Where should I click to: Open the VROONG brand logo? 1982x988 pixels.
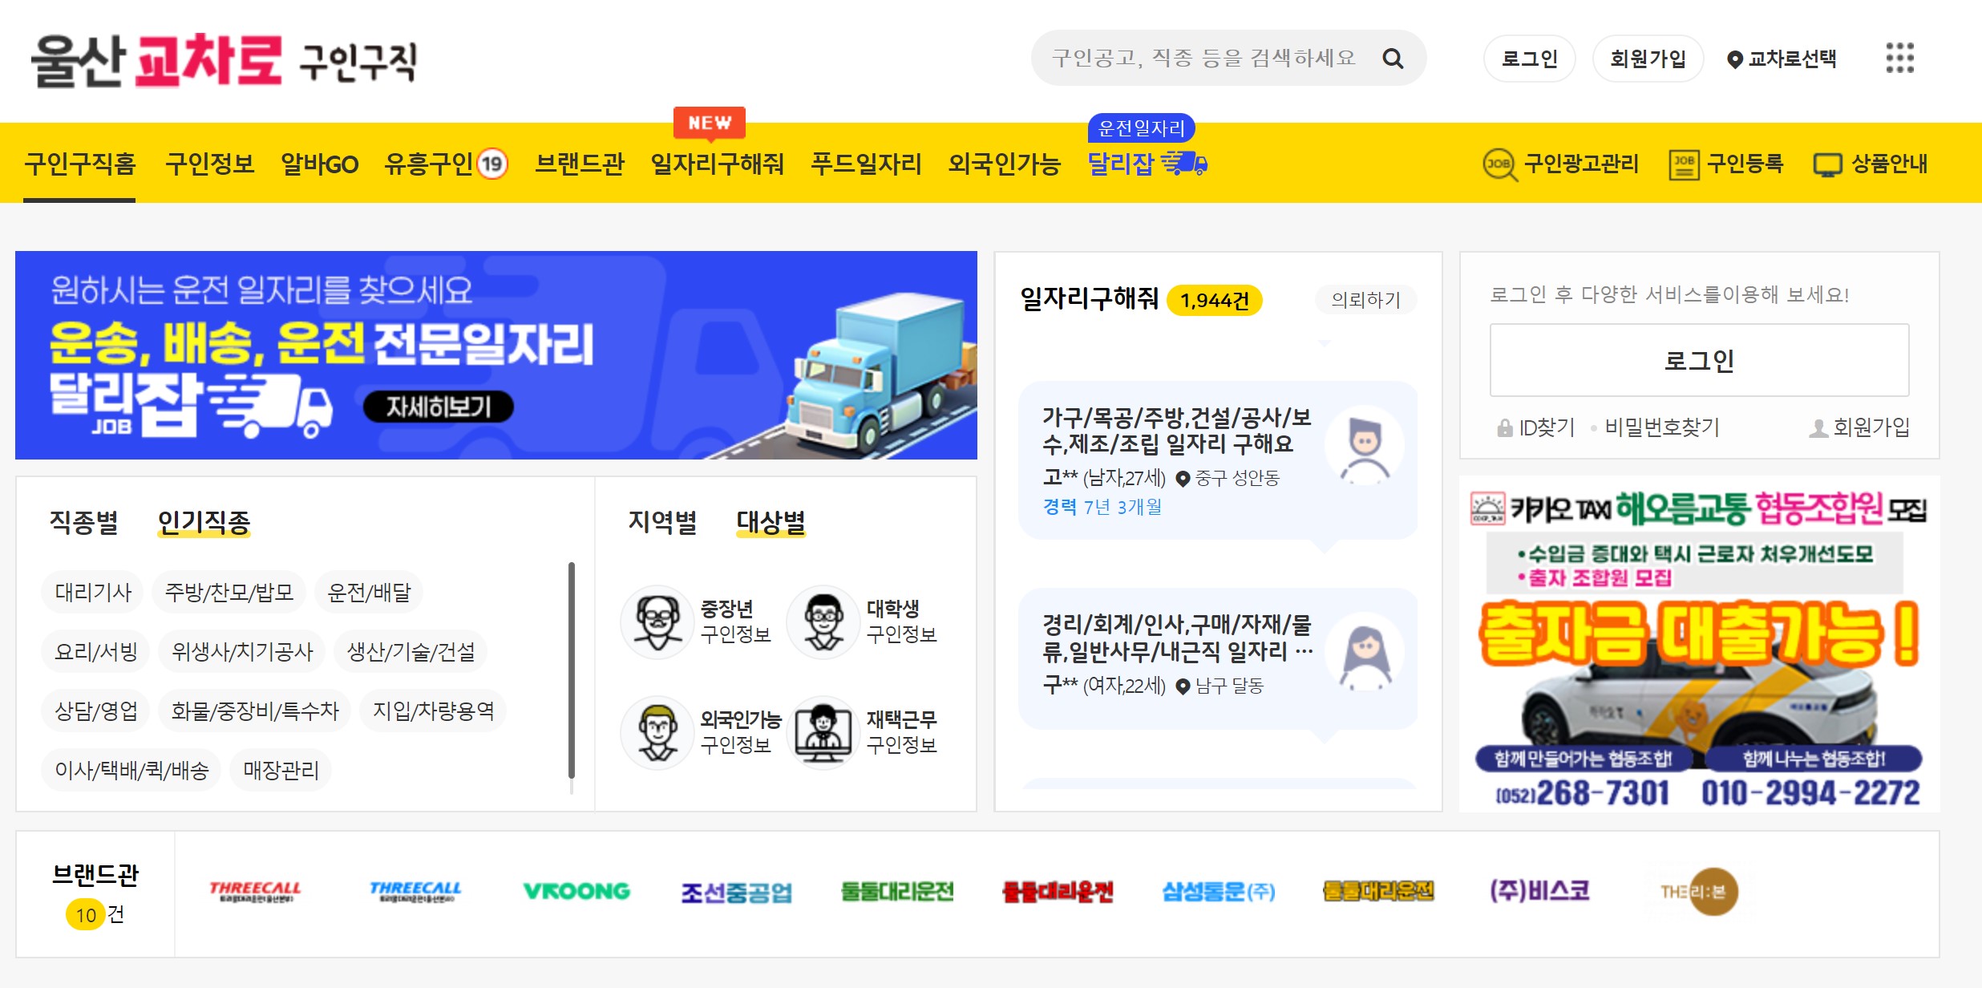tap(576, 892)
